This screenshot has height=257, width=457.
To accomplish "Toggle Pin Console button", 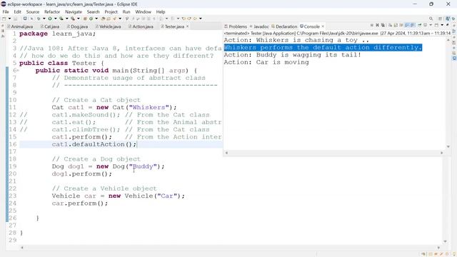I will pyautogui.click(x=420, y=26).
